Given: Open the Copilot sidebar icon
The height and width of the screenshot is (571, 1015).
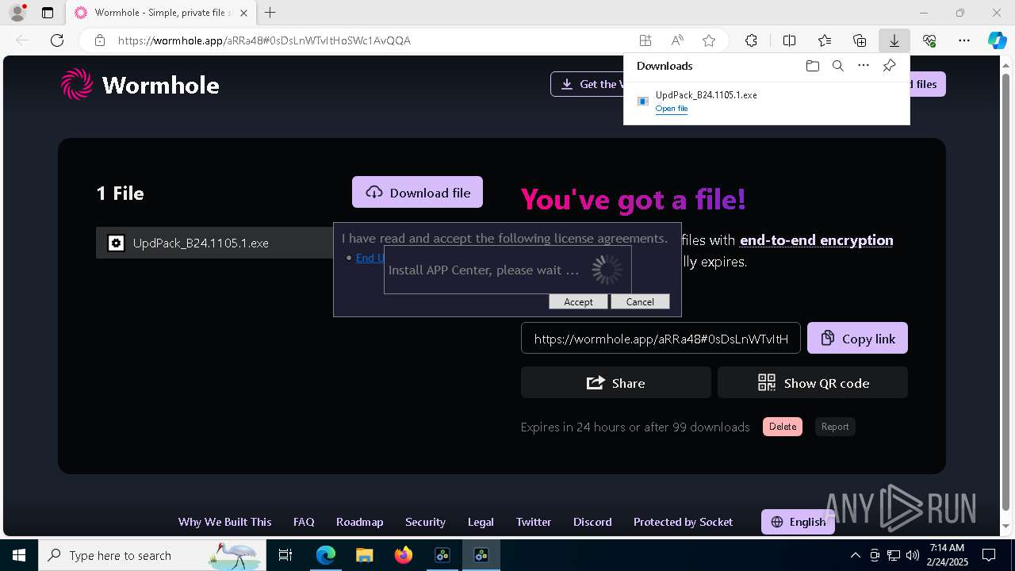Looking at the screenshot, I should [x=997, y=40].
